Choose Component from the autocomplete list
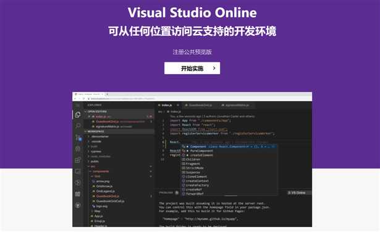Screen dimensions: 380x232 [x=229, y=147]
